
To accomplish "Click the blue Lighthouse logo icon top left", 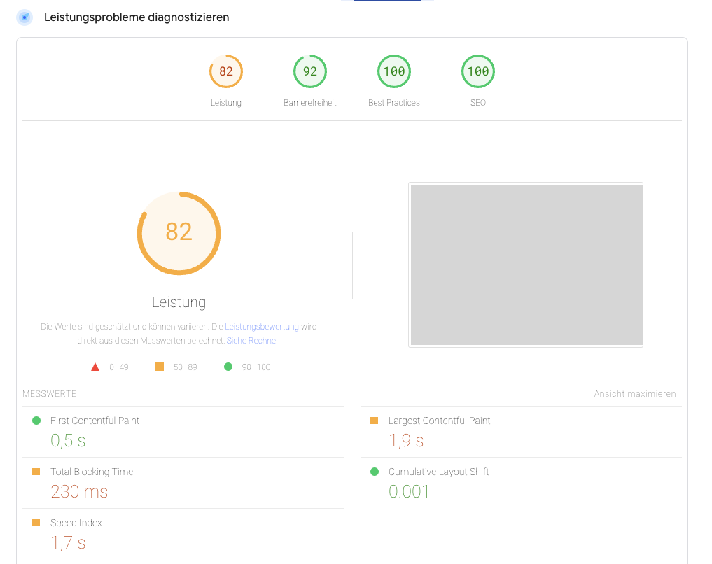I will point(24,17).
